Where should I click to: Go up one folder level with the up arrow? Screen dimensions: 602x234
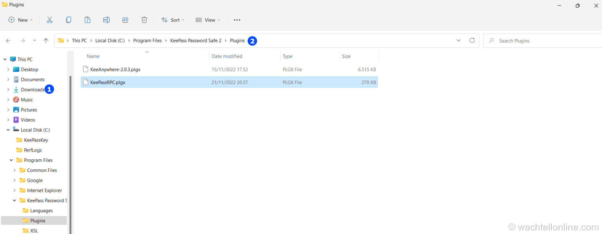46,40
